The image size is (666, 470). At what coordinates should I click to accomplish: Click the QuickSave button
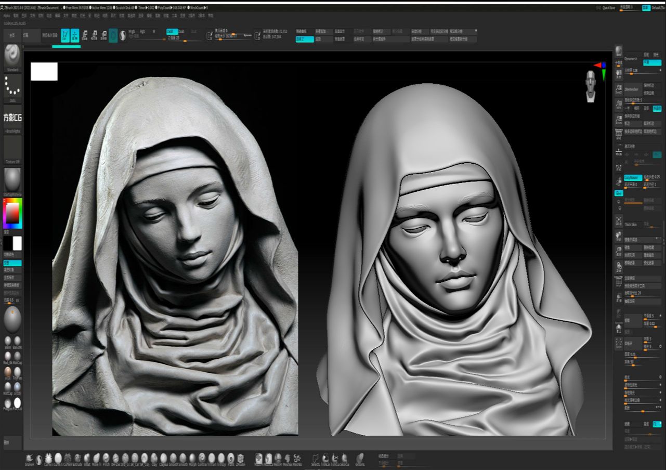click(x=609, y=8)
